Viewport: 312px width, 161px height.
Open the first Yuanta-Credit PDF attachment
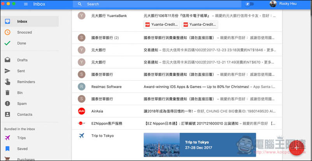pyautogui.click(x=161, y=24)
